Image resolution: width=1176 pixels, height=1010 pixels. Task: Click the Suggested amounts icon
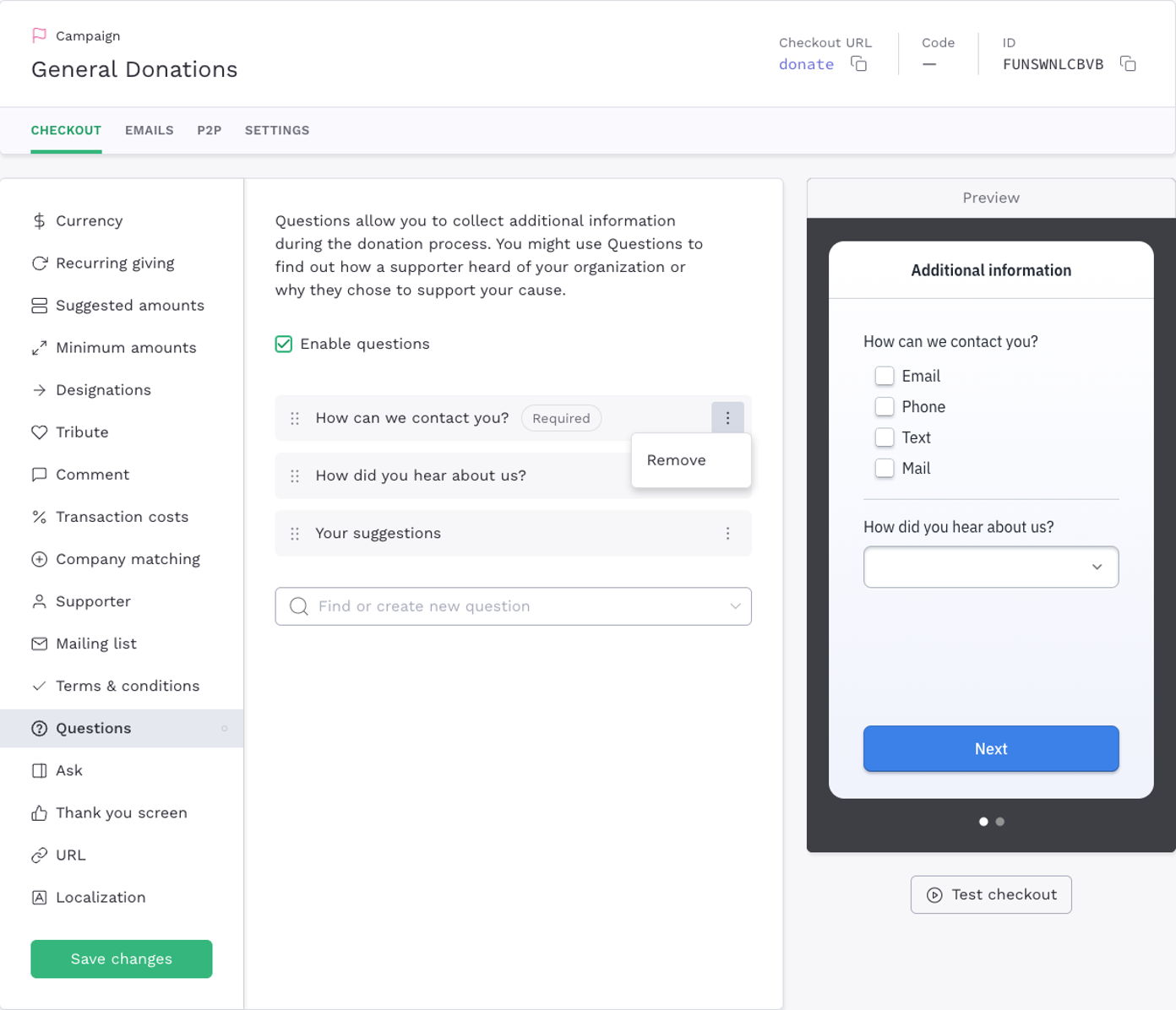[39, 306]
